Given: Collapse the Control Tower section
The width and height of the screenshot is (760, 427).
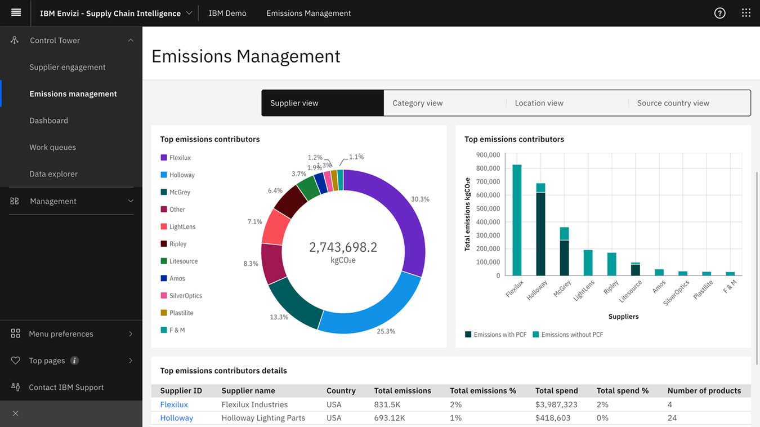Looking at the screenshot, I should click(130, 40).
